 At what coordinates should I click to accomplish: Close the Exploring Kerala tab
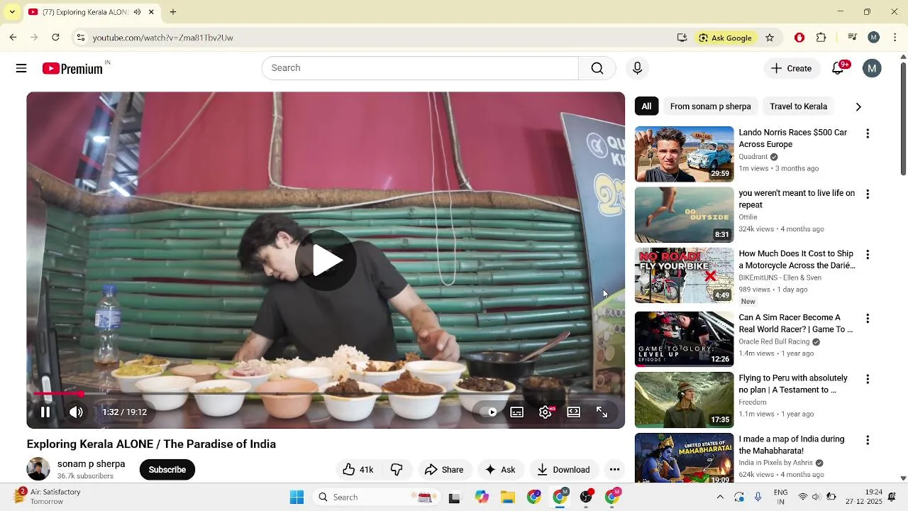[151, 12]
